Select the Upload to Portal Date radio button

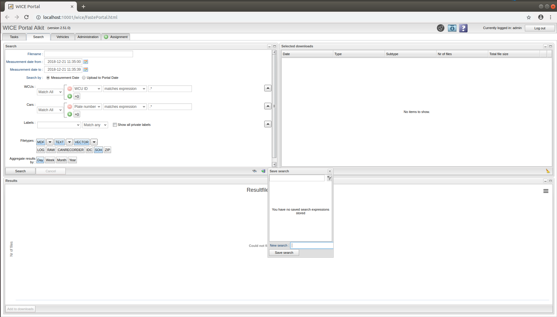pyautogui.click(x=84, y=78)
